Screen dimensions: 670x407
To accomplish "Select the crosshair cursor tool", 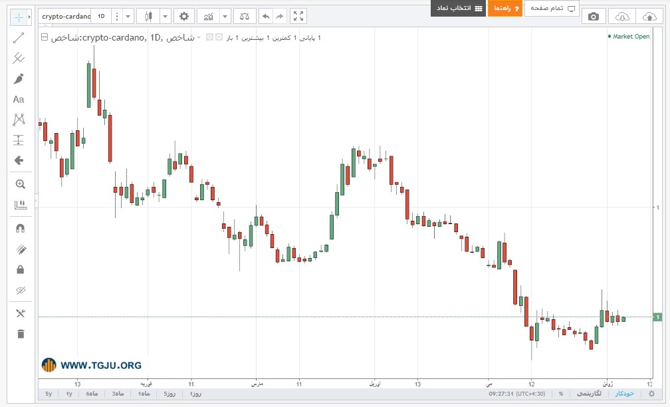I will click(19, 17).
